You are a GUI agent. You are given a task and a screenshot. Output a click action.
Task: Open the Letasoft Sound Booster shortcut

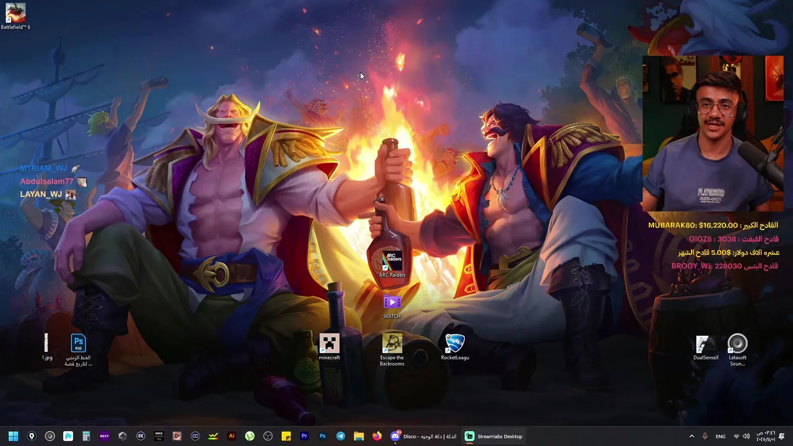tap(737, 350)
